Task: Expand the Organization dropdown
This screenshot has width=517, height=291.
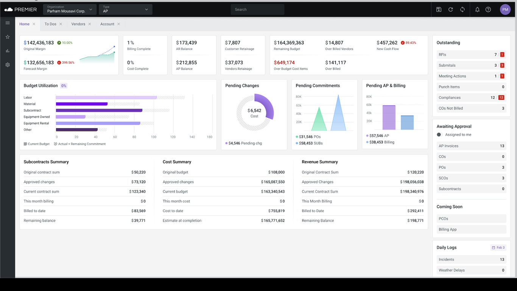Action: point(69,9)
